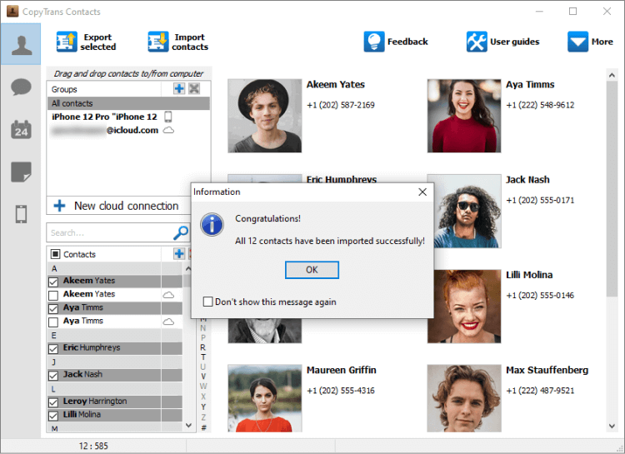Click iCloud cloud icon next to account
This screenshot has width=625, height=454.
point(168,130)
